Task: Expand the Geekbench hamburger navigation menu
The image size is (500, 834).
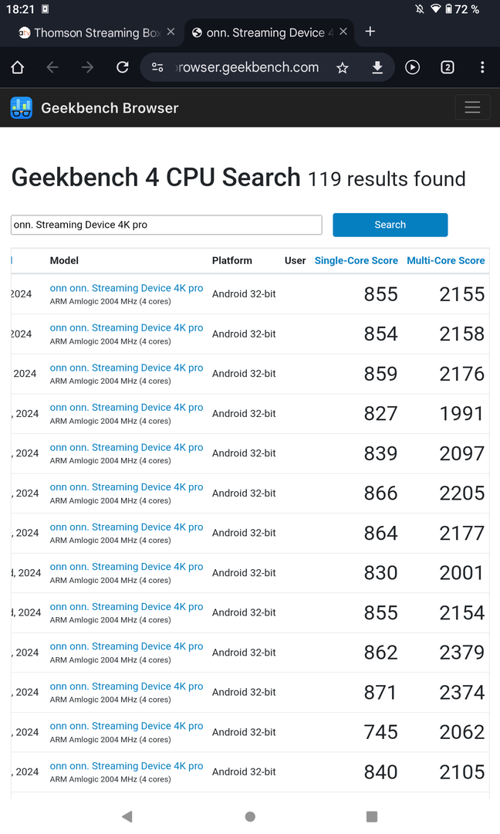Action: [472, 108]
